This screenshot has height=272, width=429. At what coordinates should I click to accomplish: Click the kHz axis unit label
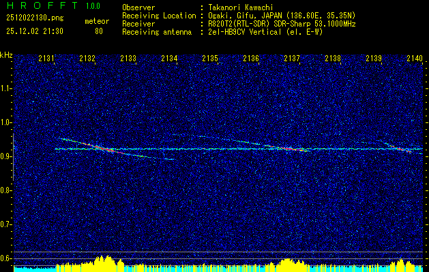coord(6,55)
